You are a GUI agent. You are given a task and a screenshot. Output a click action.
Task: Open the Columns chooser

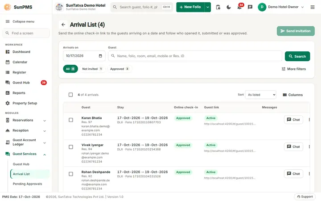(292, 95)
